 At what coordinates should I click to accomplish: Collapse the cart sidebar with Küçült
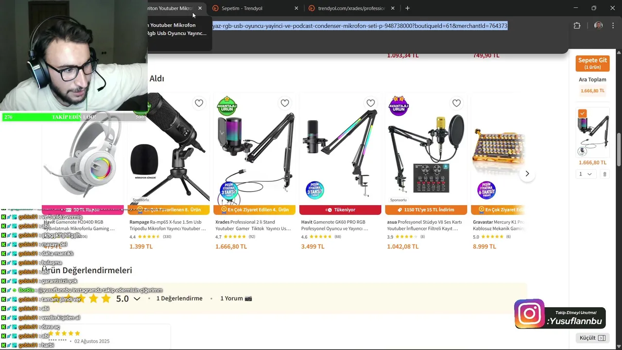[592, 338]
